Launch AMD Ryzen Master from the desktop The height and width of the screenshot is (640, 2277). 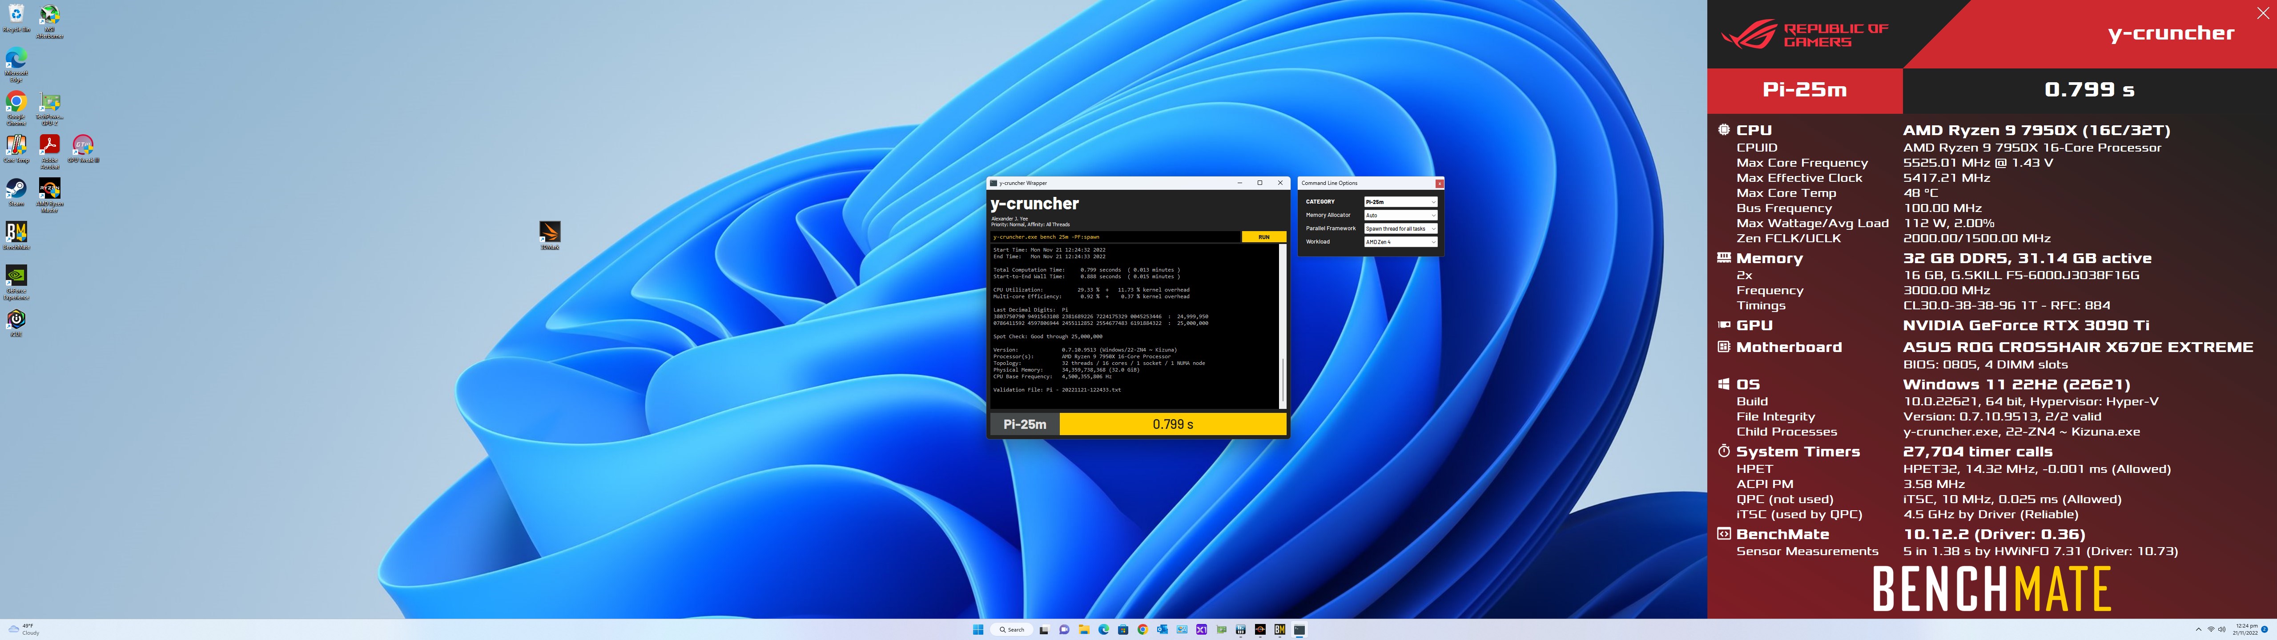pos(49,196)
